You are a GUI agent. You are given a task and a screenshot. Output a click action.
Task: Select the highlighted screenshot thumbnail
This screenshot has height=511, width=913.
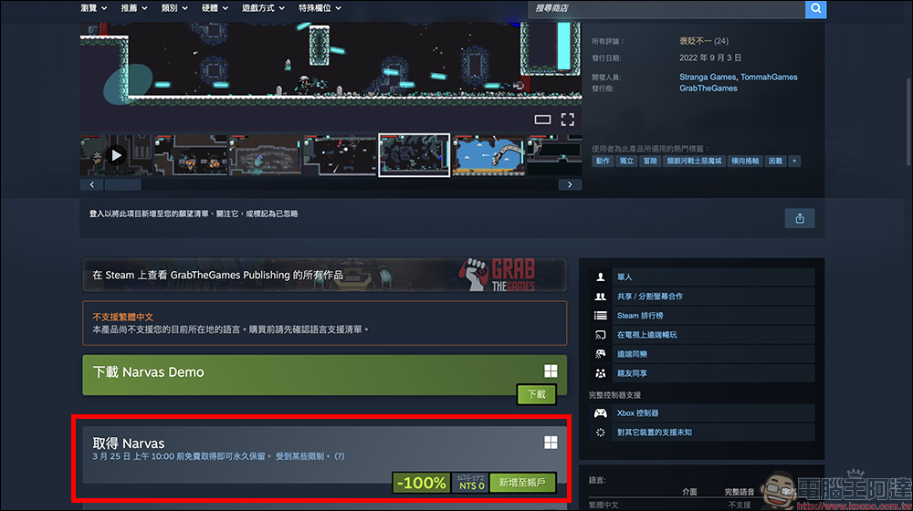tap(414, 155)
